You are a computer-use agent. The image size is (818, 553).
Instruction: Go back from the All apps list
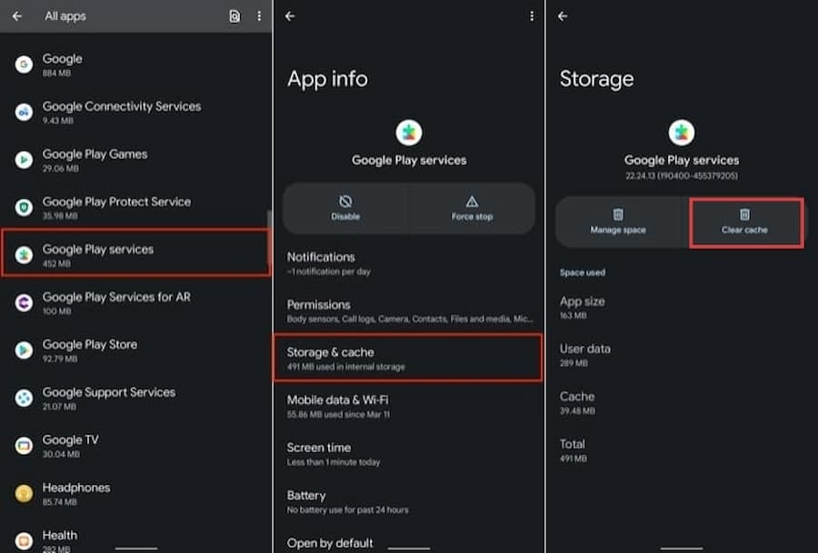coord(17,16)
